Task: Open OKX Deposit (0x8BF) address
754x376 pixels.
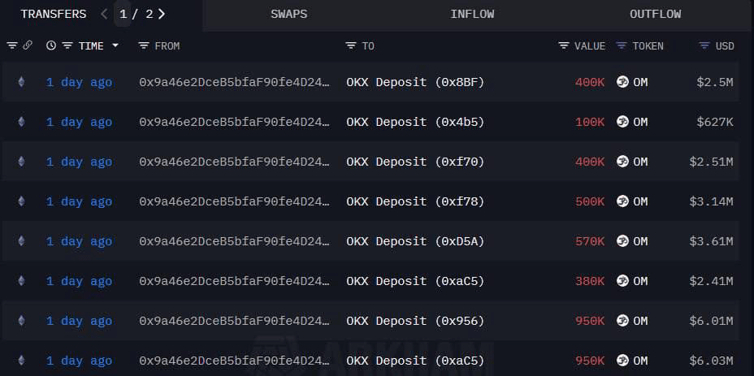Action: 415,82
